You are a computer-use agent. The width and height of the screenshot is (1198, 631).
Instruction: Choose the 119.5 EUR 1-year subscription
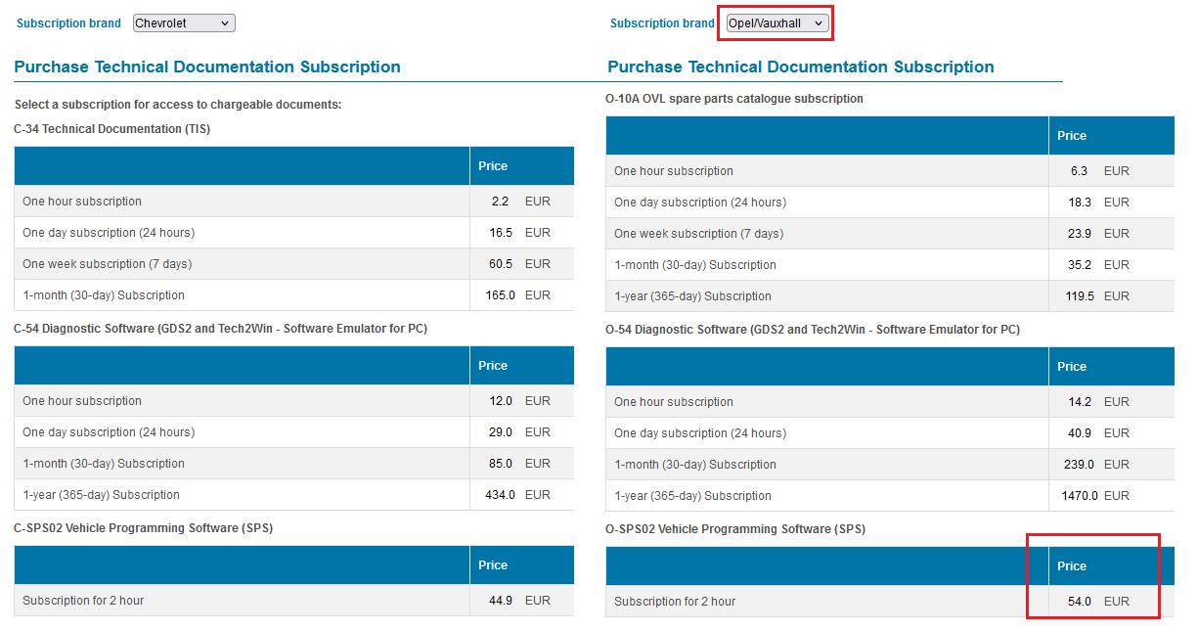coord(692,296)
